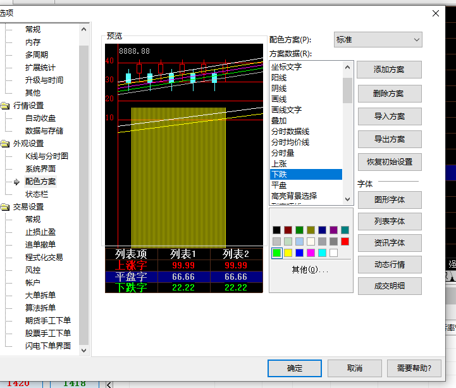Open the 配色方案 scheme dropdown
The height and width of the screenshot is (388, 456).
click(x=378, y=40)
